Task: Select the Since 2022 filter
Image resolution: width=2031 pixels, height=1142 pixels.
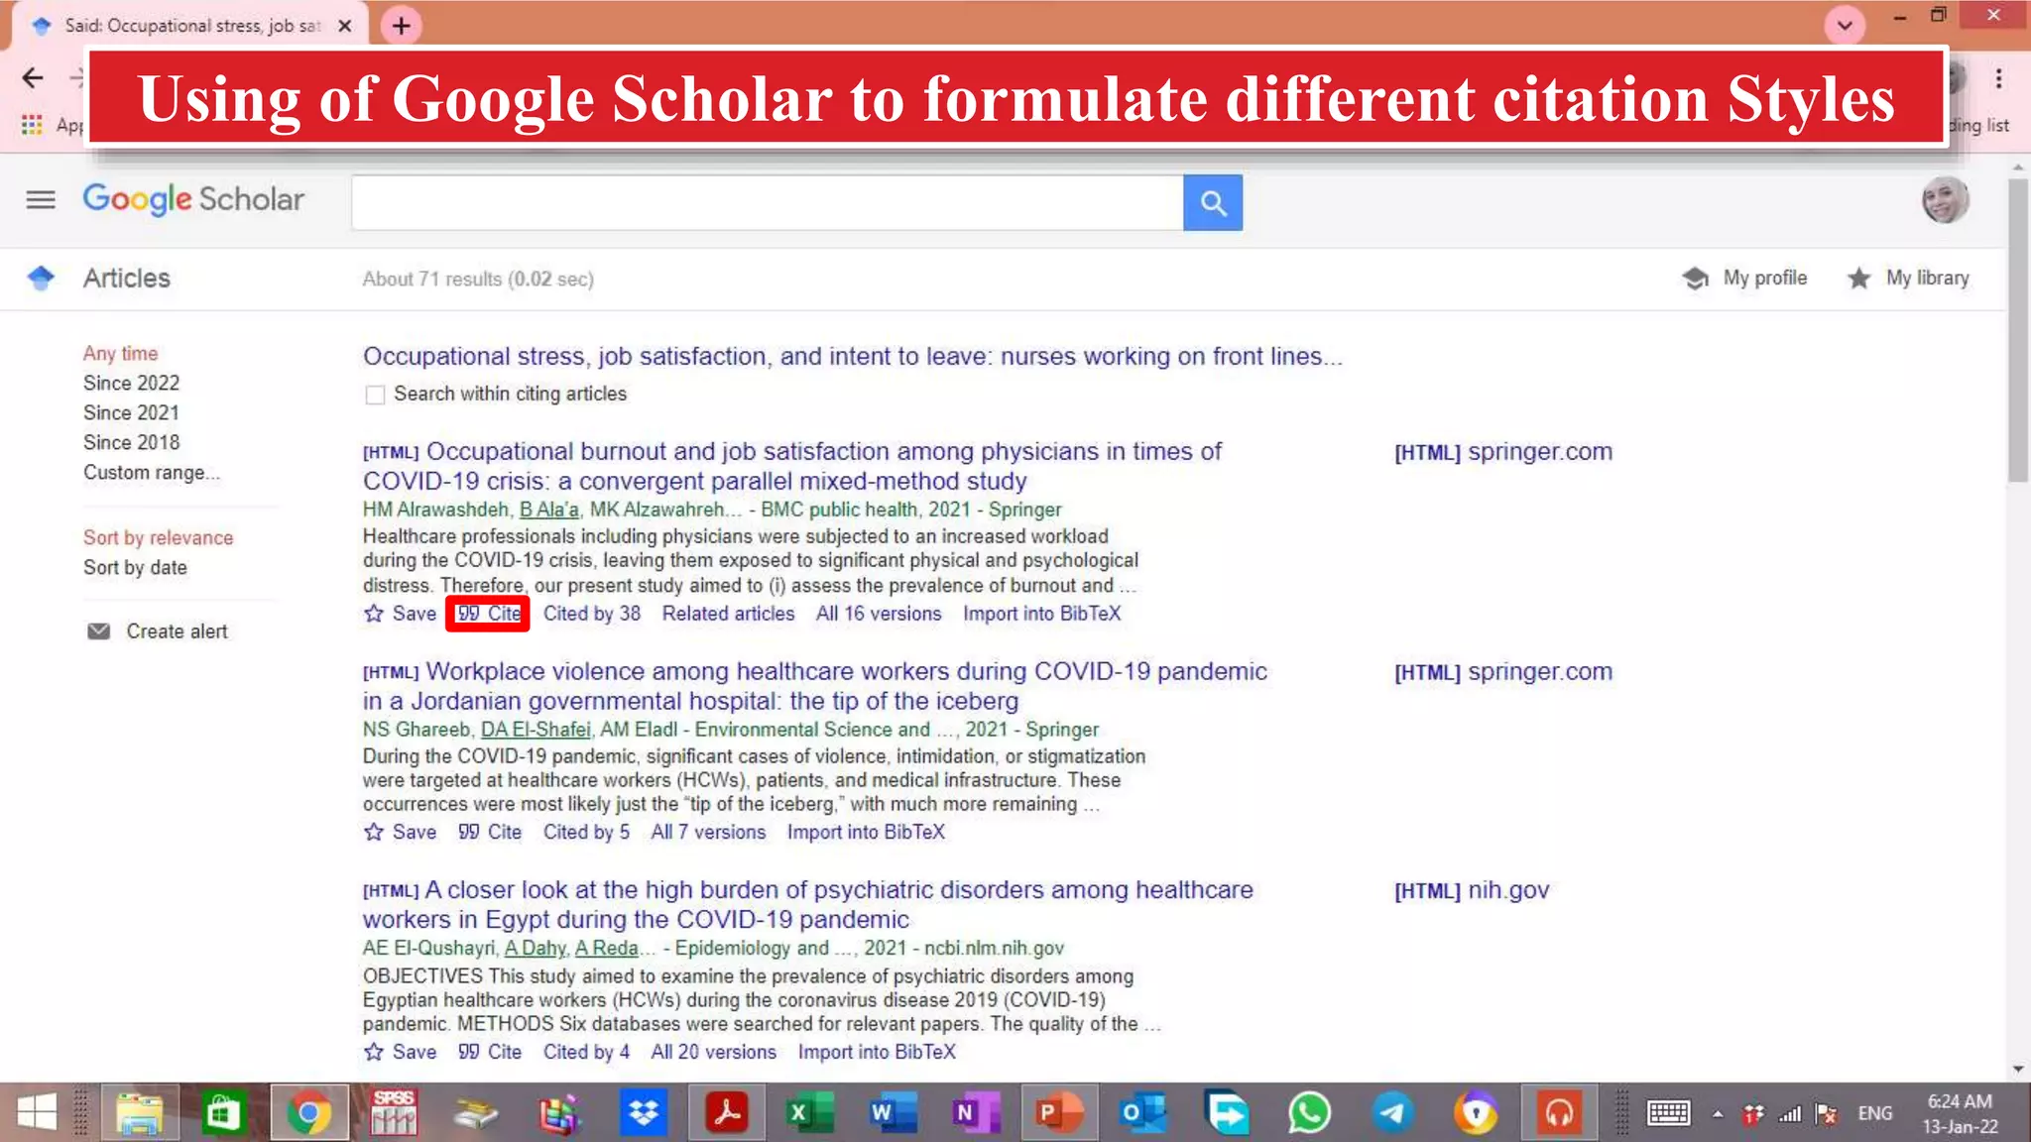Action: 131,384
